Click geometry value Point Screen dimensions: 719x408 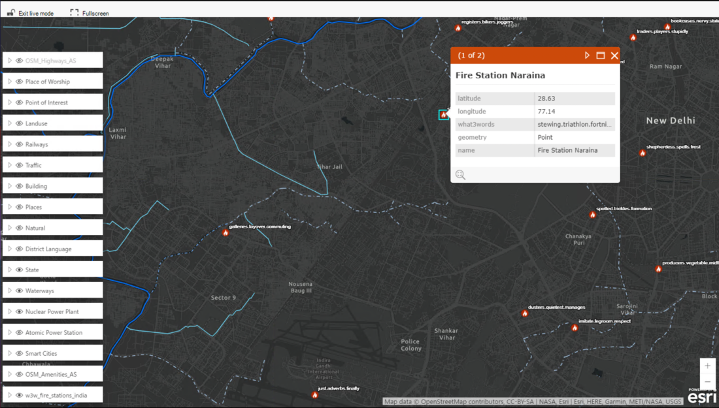(545, 137)
